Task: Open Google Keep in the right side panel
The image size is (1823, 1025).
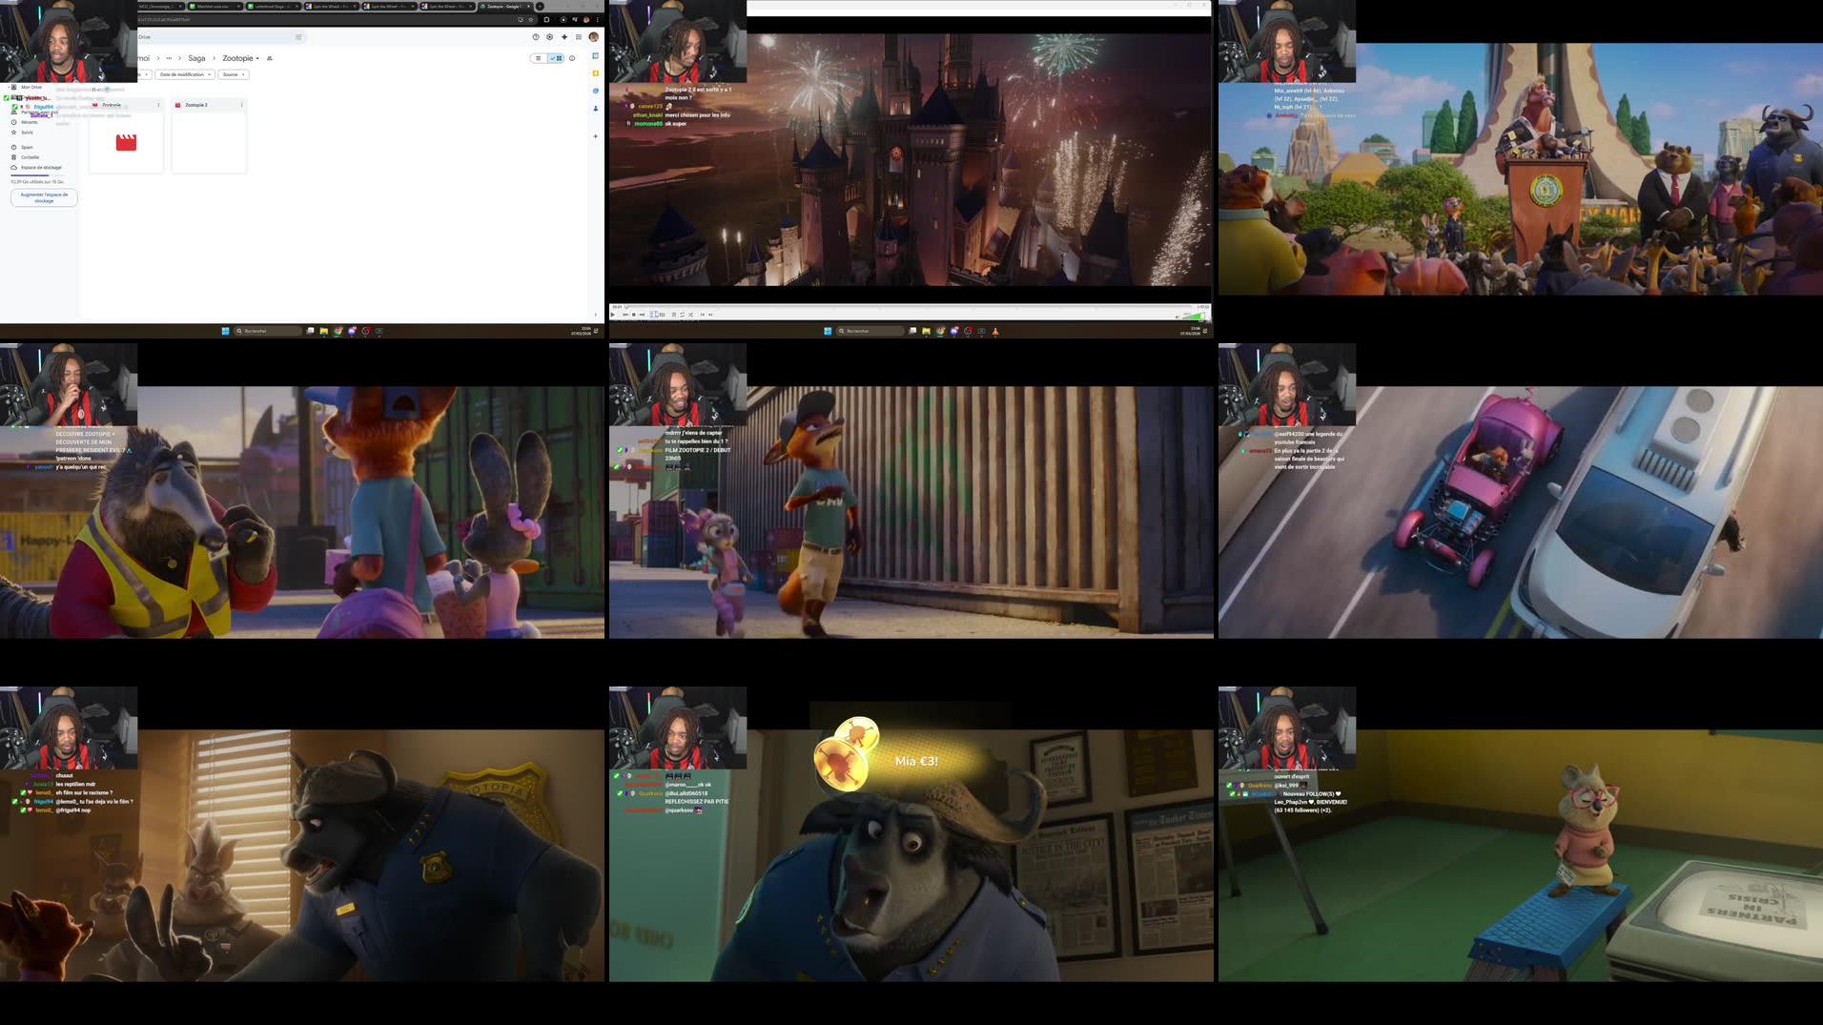Action: [x=596, y=73]
